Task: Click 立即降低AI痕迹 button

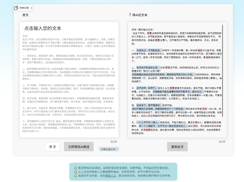Action: click(79, 147)
